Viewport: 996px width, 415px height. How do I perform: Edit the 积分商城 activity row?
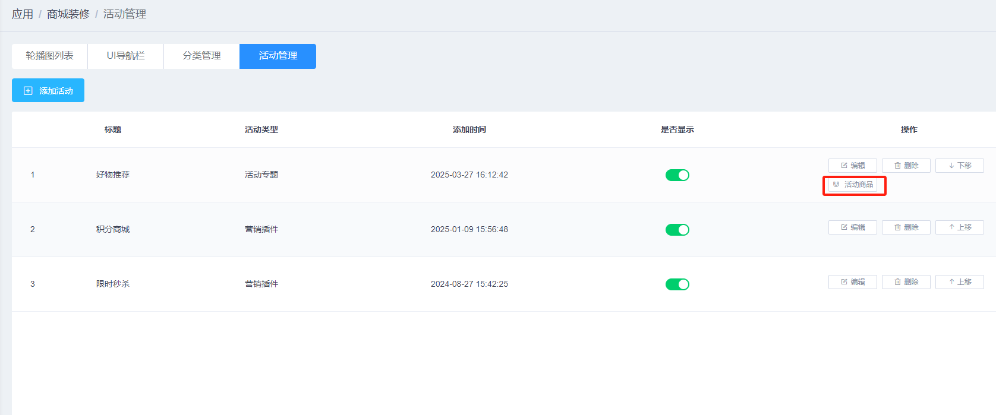[852, 227]
